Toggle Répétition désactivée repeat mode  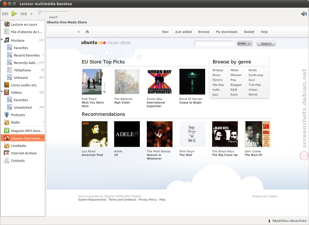click(287, 221)
